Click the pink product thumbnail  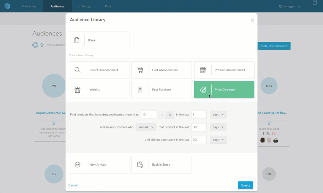(269, 140)
